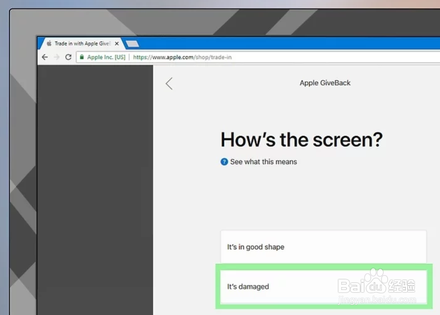
Task: Click the Apple GiveBack page title
Action: pos(325,83)
